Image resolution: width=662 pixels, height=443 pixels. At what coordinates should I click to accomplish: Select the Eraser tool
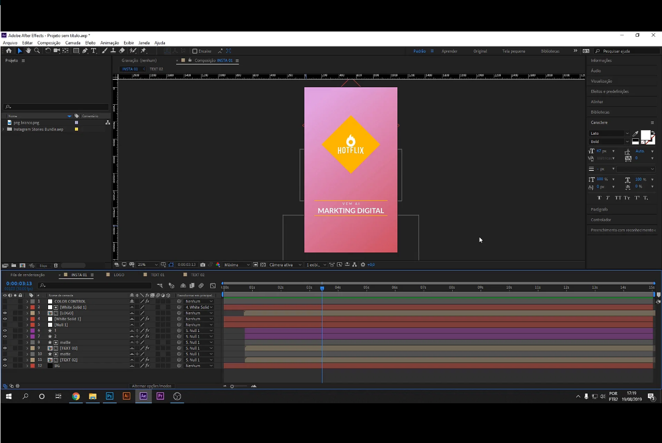(x=122, y=51)
